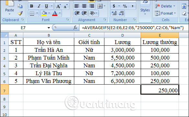The height and width of the screenshot is (117, 189).
Task: Select cell 'Phạm Văn Phương'
Action: (x=49, y=81)
